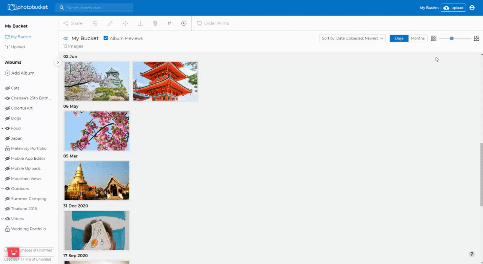Screen dimensions: 483x264
Task: Click the 13 Images count text
Action: coord(73,46)
